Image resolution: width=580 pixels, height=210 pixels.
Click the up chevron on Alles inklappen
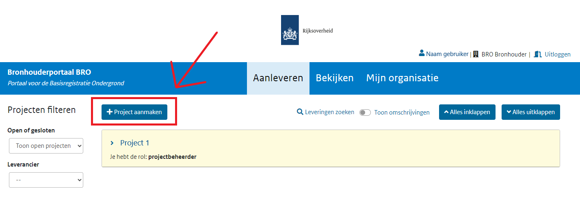(x=446, y=112)
